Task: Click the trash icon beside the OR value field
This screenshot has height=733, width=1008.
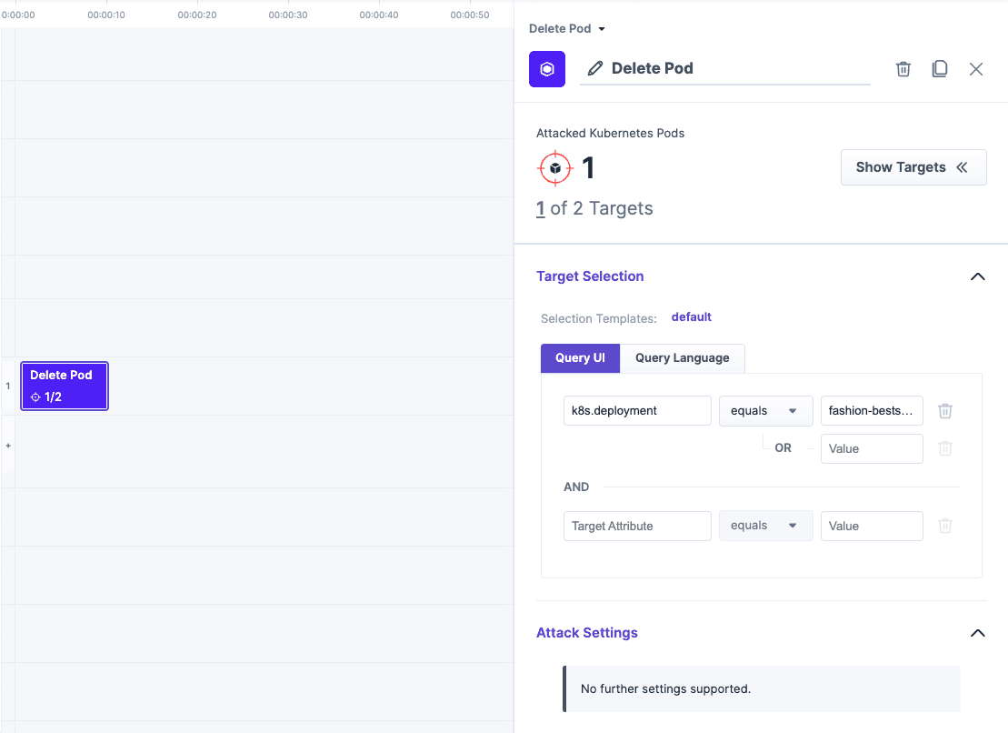Action: click(945, 448)
